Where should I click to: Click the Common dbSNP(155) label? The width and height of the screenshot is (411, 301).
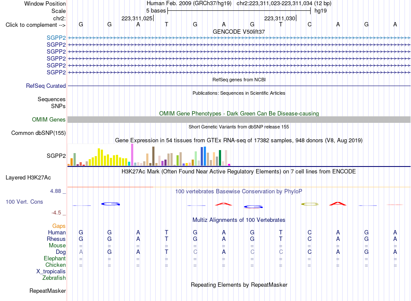(x=39, y=133)
